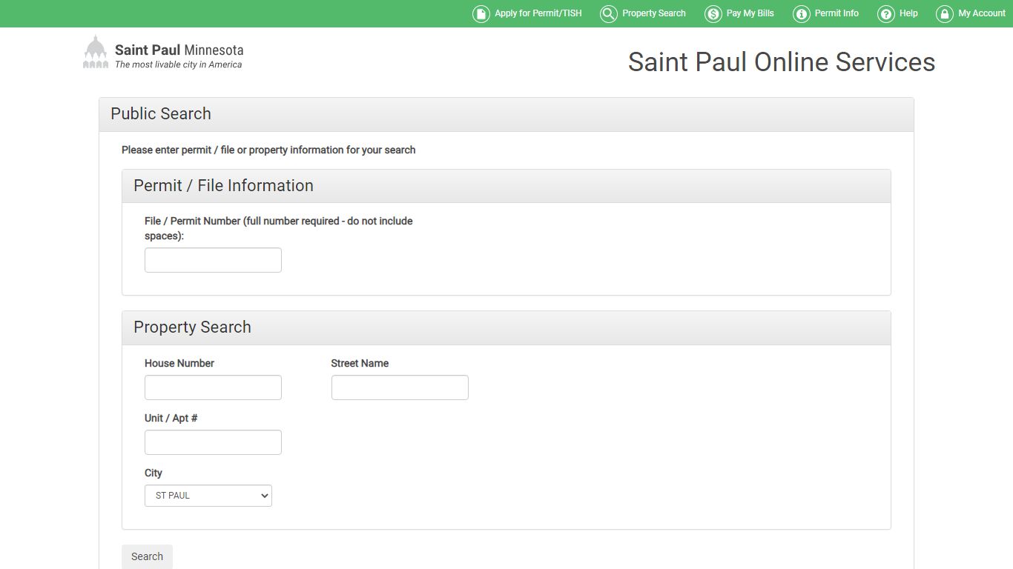Click the Public Search panel heading
The image size is (1013, 569).
point(161,114)
